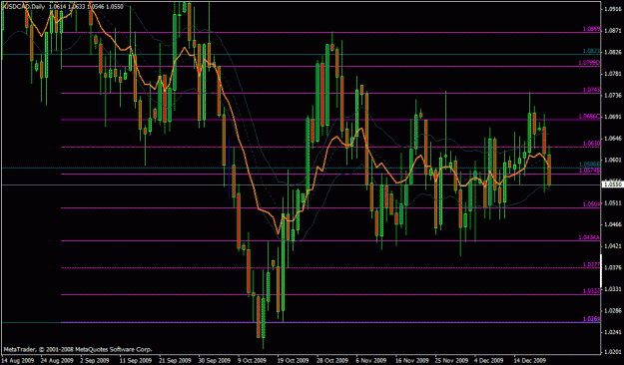624x365 pixels.
Task: Click the 1.0286 price axis label
Action: point(612,310)
